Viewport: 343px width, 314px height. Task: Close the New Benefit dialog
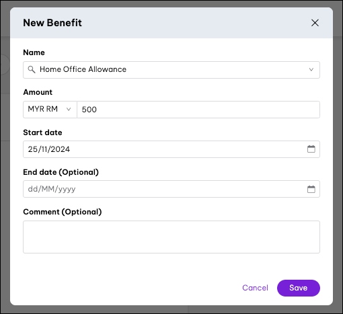(x=315, y=23)
